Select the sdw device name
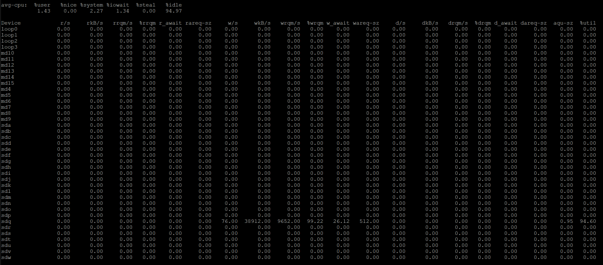 (x=6, y=257)
